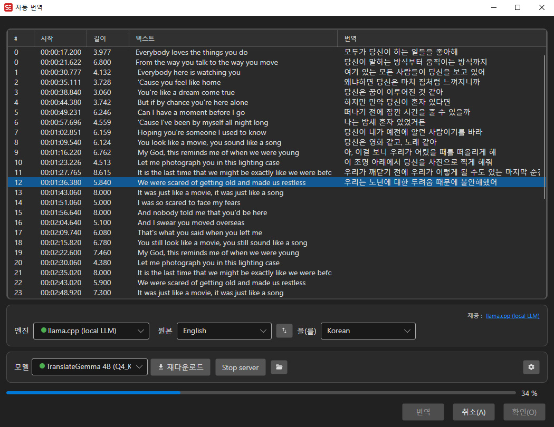Select row ''Cause I've been by myself all night long'

[275, 122]
